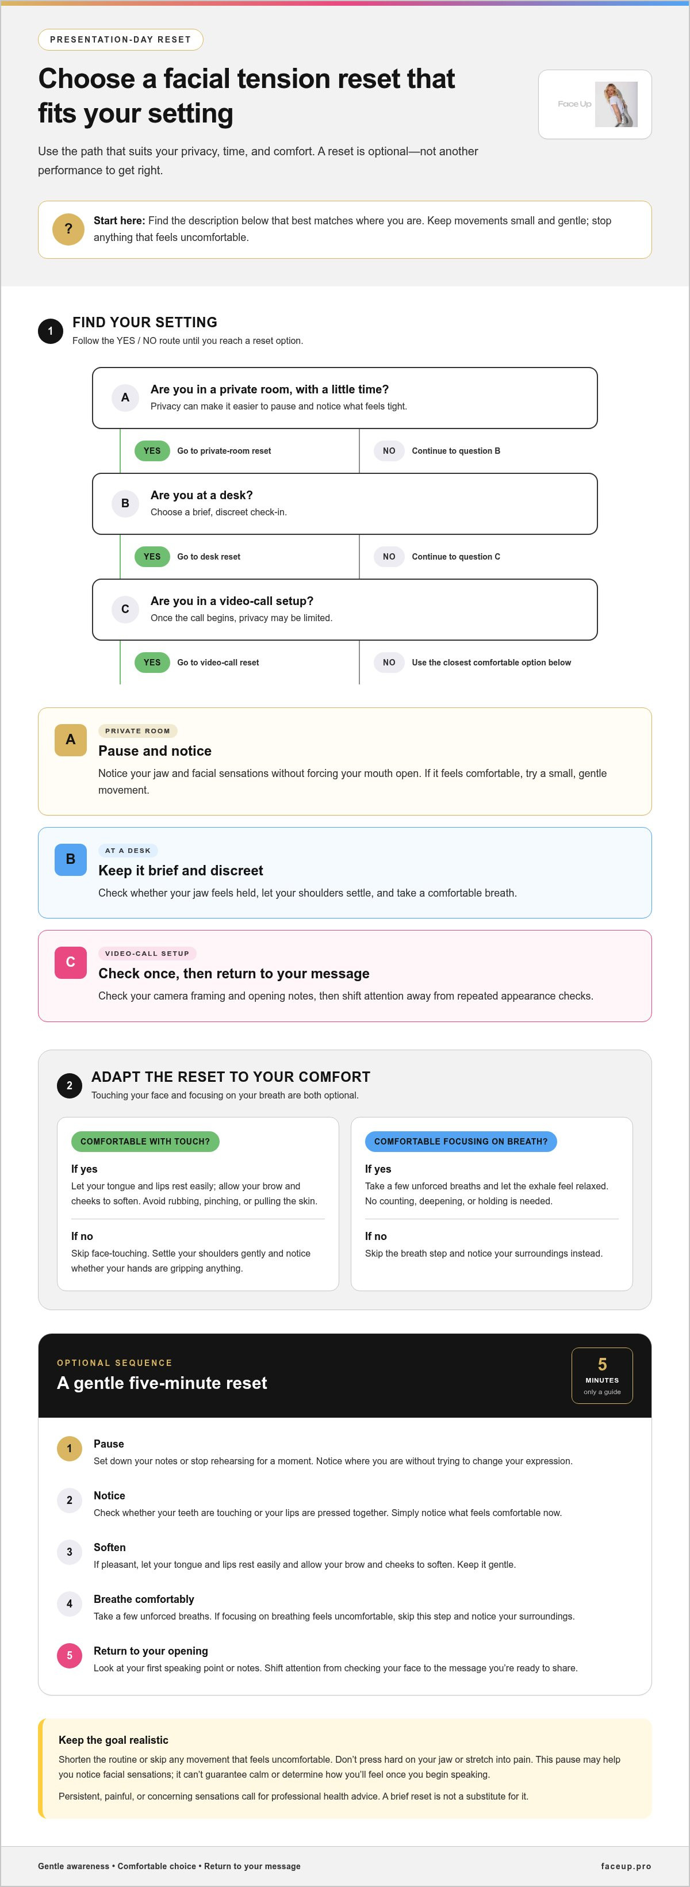The image size is (690, 1887).
Task: Click the YES pill under question A
Action: [152, 450]
